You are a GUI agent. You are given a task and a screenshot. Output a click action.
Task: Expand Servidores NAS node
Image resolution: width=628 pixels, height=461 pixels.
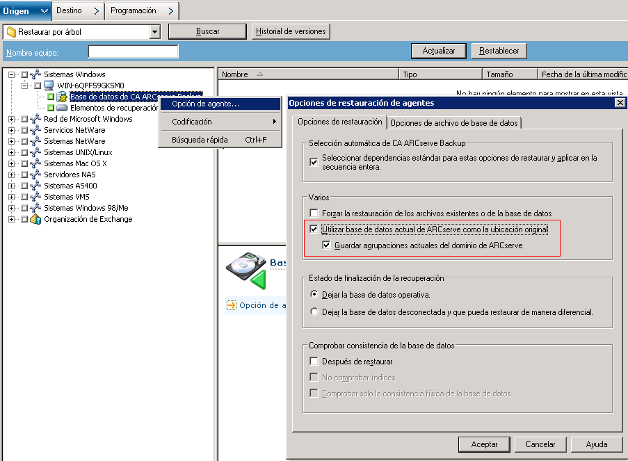(x=12, y=175)
